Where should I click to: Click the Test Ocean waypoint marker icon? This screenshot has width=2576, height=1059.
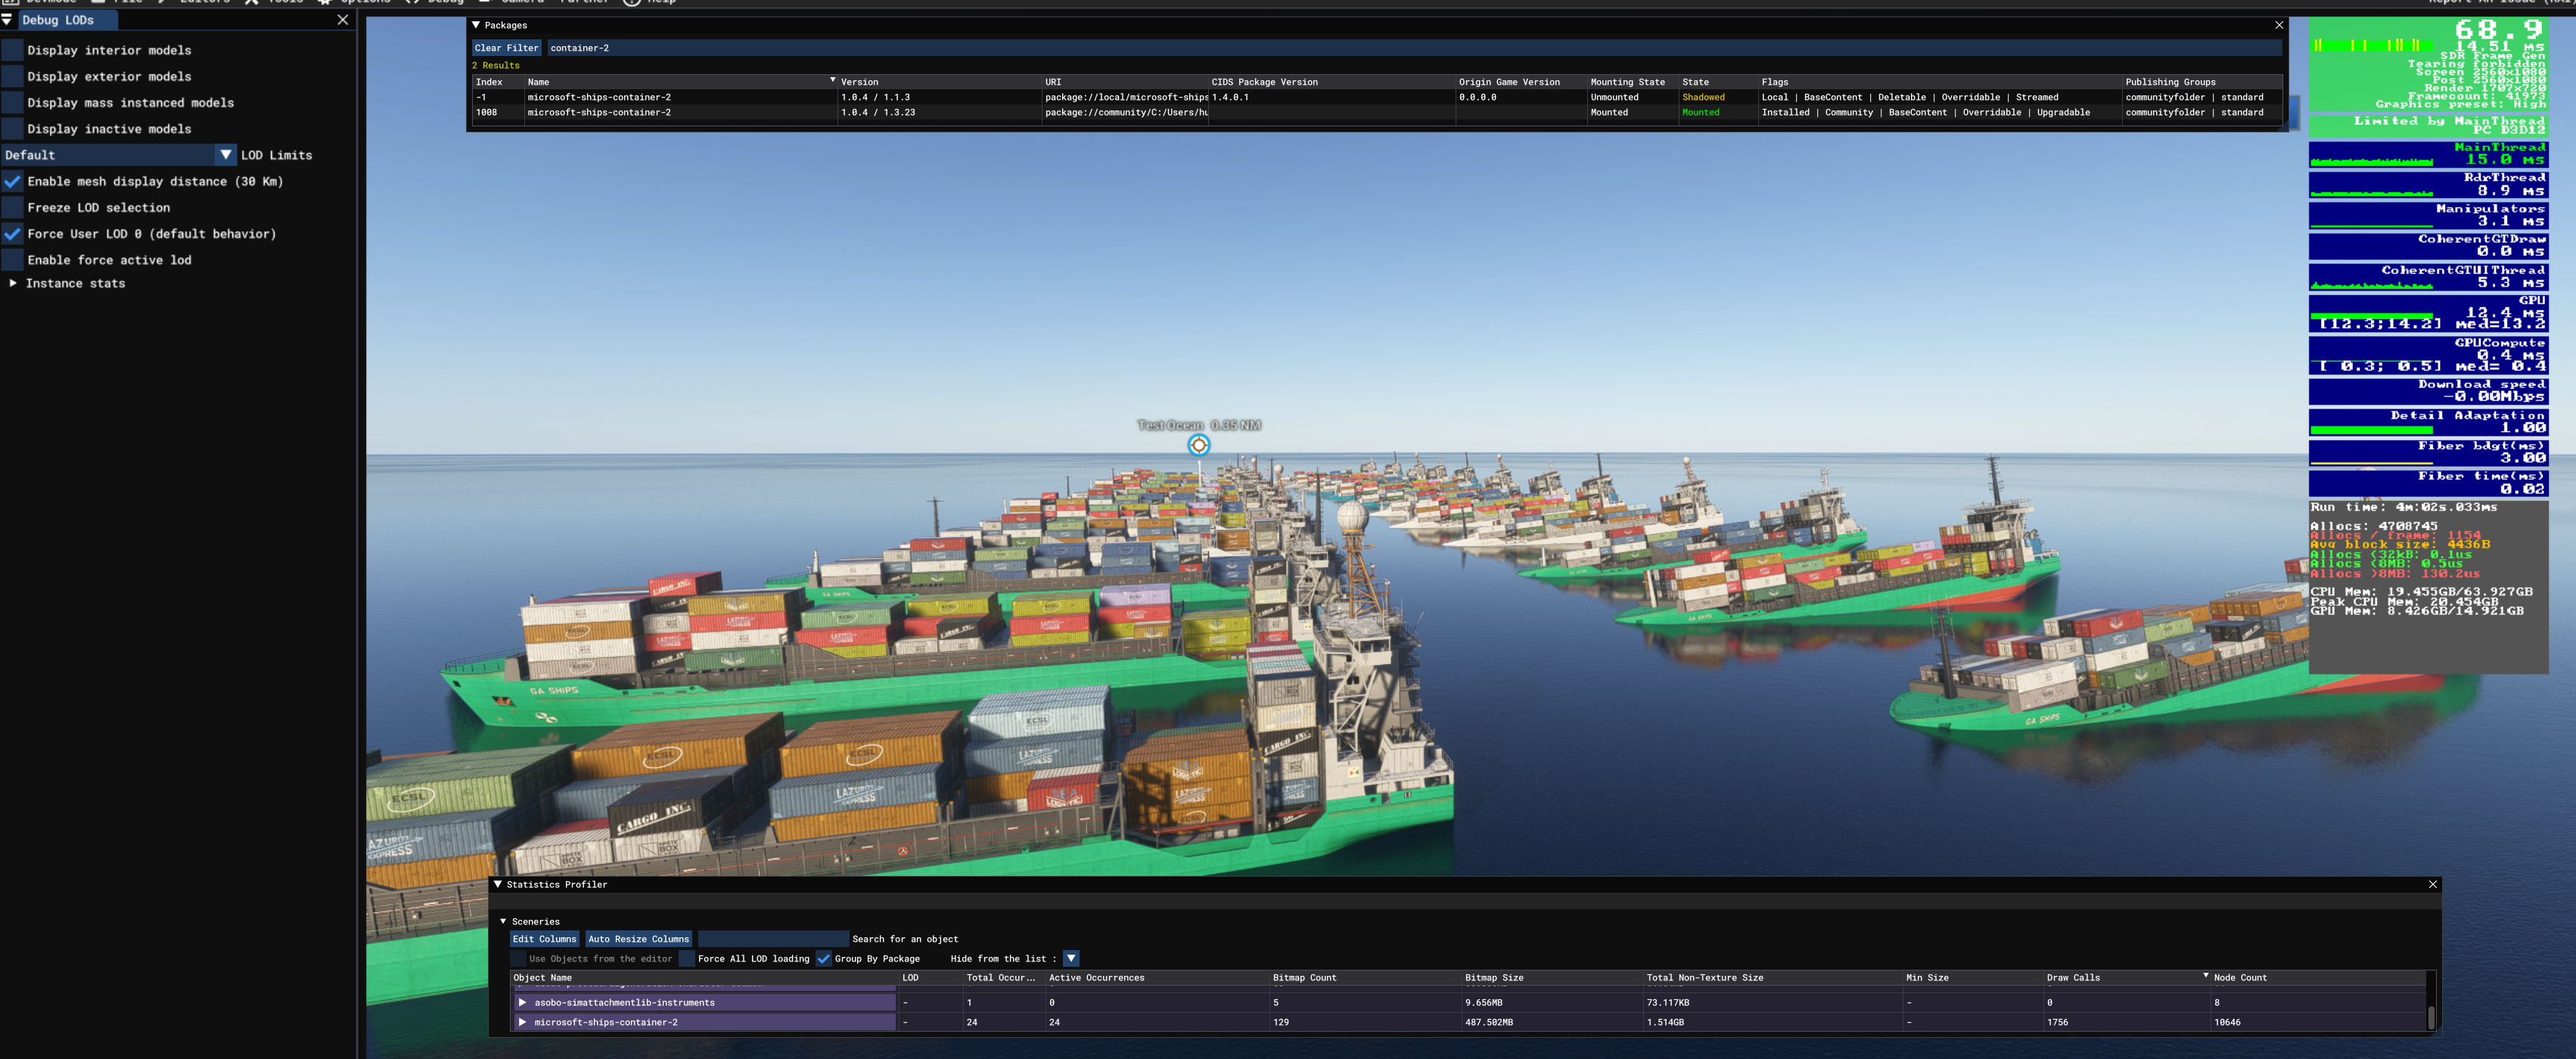coord(1198,445)
